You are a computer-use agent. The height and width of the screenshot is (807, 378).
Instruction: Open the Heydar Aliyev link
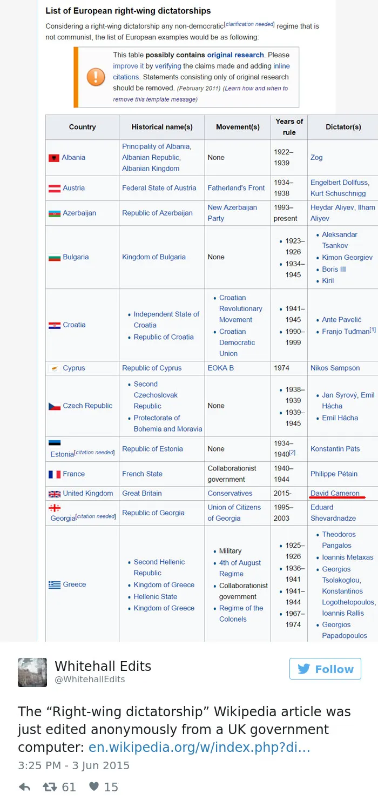click(x=333, y=207)
